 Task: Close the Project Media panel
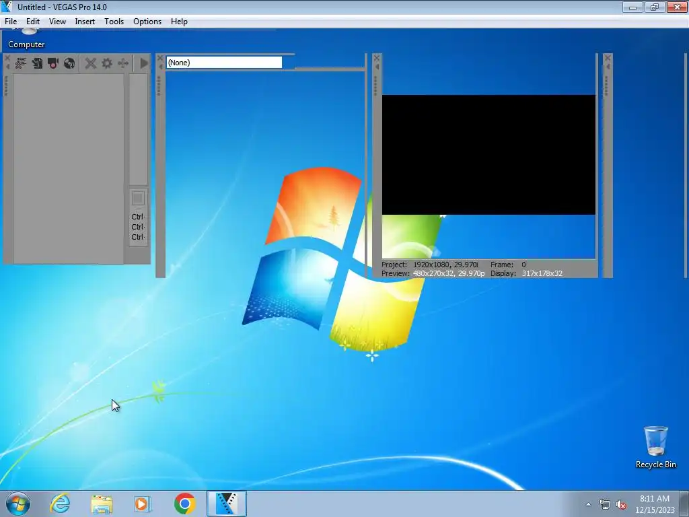[x=7, y=58]
